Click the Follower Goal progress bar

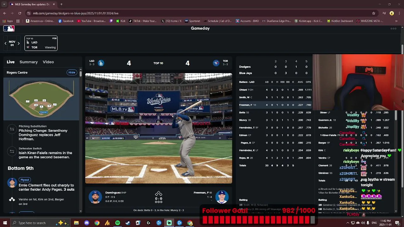(258, 220)
